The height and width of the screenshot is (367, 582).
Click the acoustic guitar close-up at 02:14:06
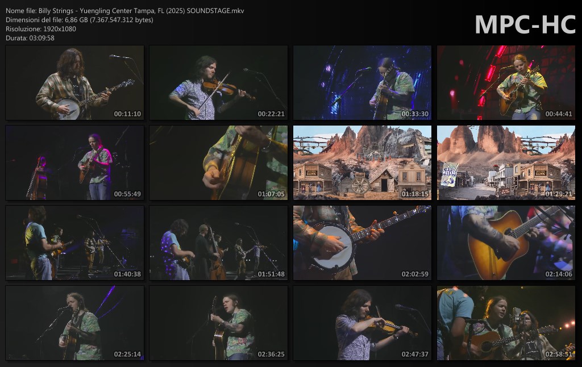(x=506, y=243)
